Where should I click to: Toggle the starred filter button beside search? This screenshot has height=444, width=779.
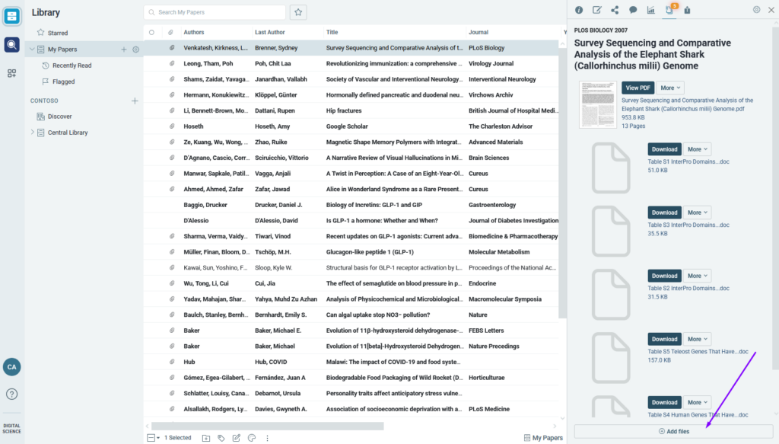(299, 12)
